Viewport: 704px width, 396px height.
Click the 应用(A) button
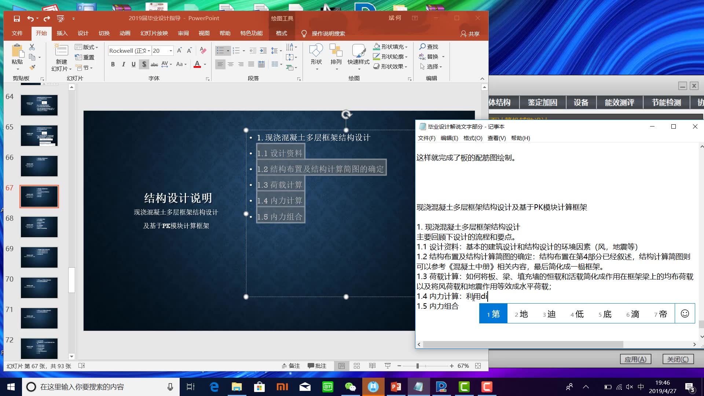(635, 359)
